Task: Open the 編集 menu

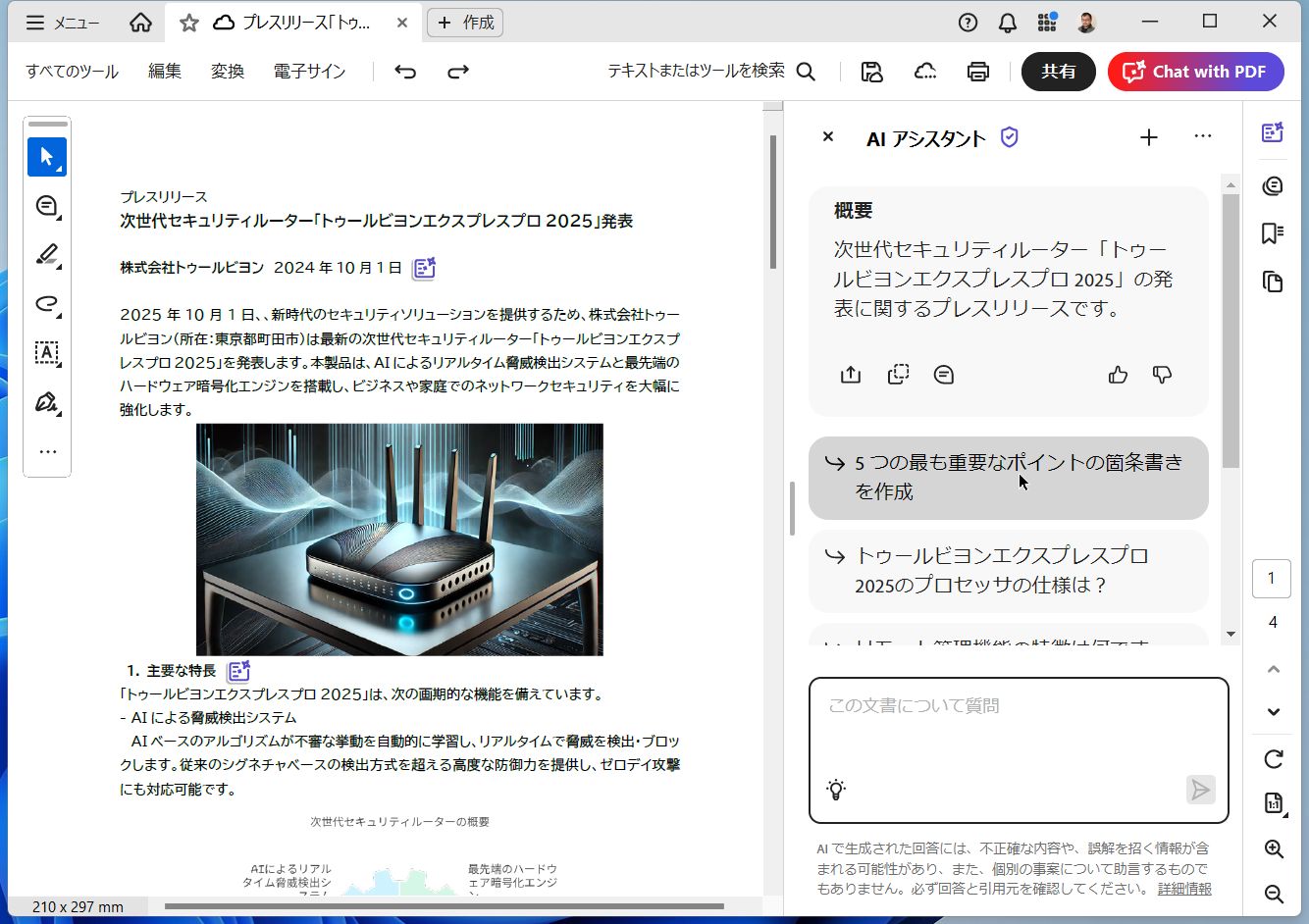Action: point(165,72)
